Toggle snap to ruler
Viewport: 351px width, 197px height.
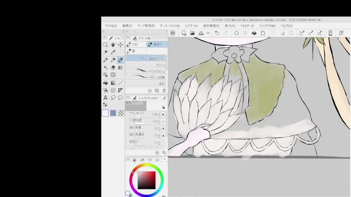302,33
